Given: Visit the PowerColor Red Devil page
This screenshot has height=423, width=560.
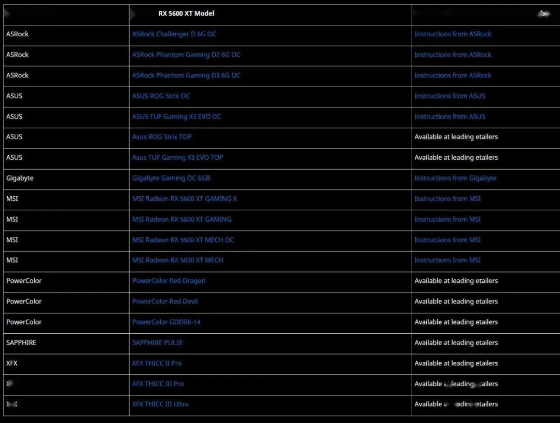Looking at the screenshot, I should pyautogui.click(x=165, y=302).
